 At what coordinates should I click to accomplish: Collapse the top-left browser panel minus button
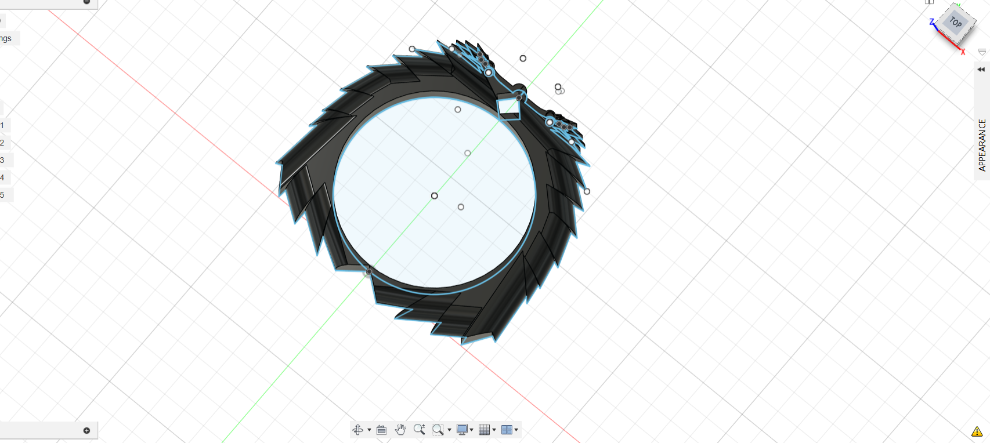tap(86, 2)
